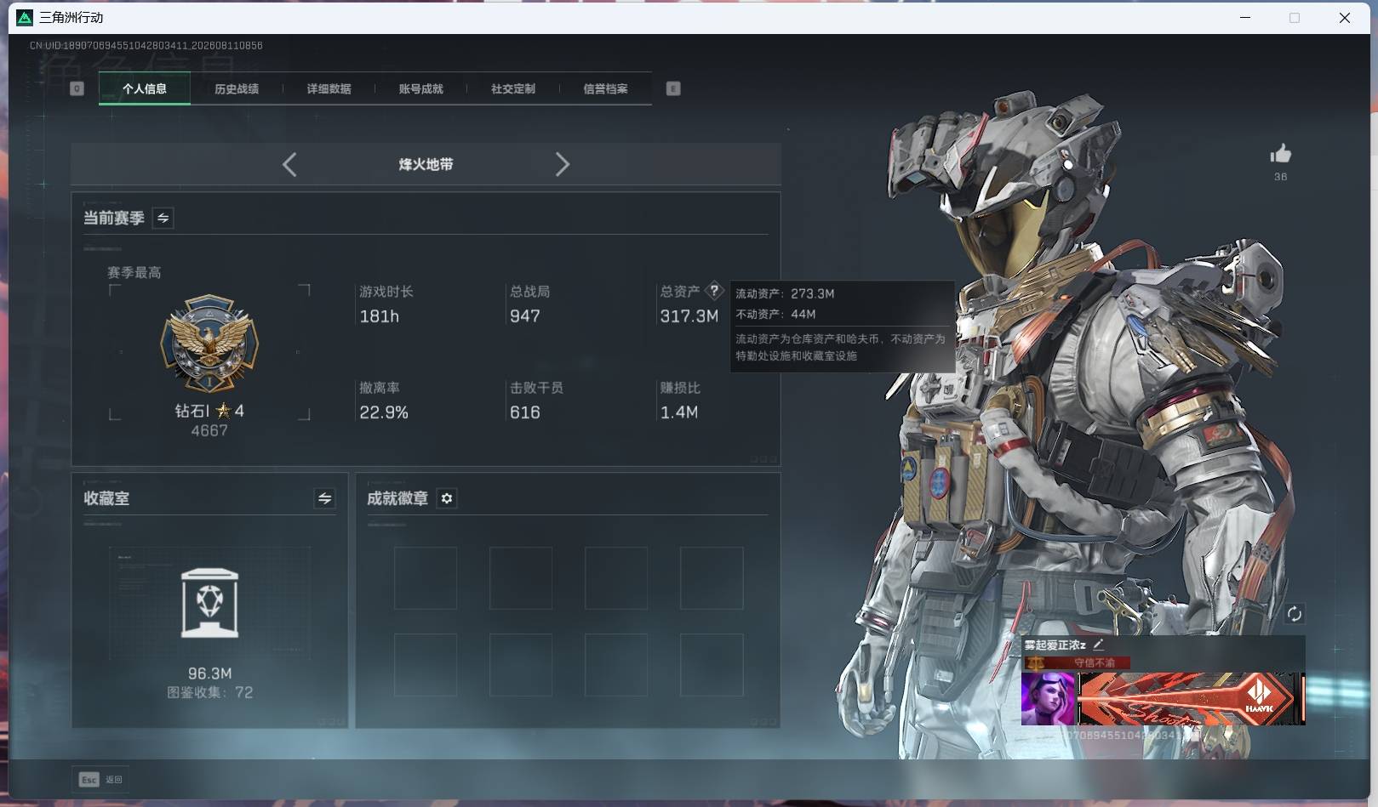Click the 流动资产: 273.3M tooltip line
The image size is (1378, 807).
785,293
